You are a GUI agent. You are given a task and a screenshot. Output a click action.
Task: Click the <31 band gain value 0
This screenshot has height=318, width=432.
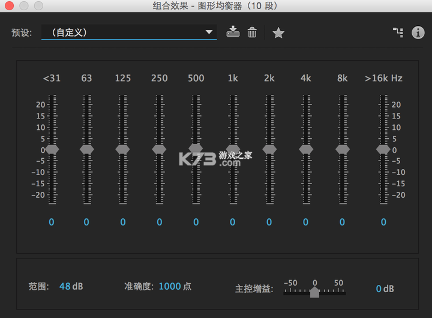(x=52, y=222)
